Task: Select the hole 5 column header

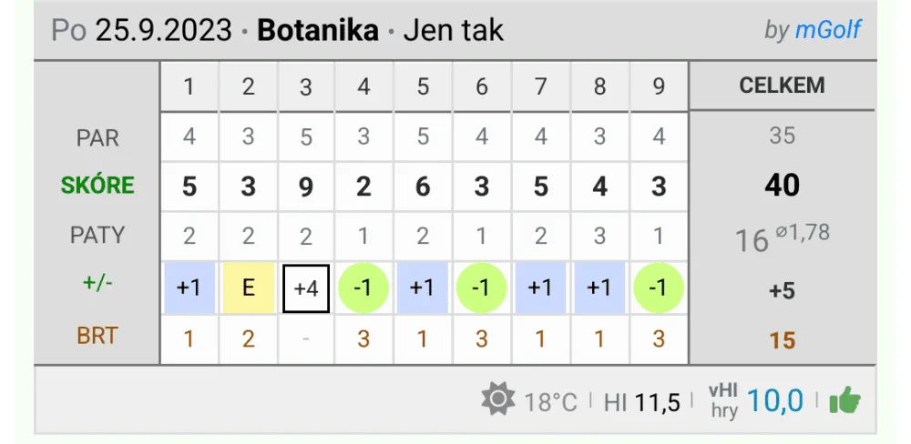Action: point(423,86)
